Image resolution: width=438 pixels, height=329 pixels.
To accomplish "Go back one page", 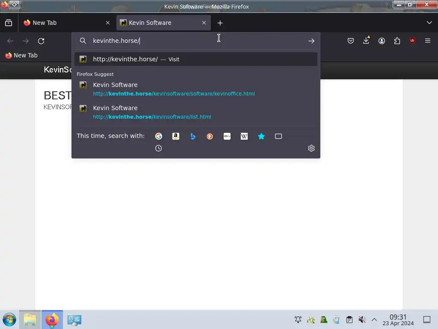I will coord(10,41).
